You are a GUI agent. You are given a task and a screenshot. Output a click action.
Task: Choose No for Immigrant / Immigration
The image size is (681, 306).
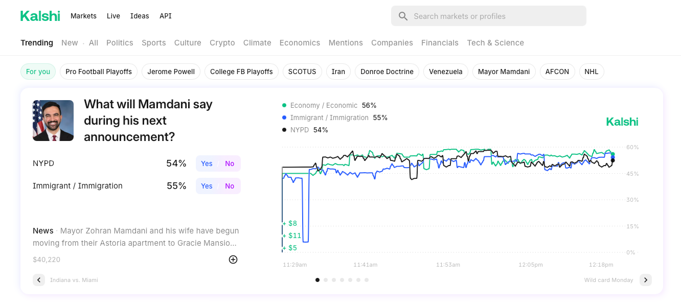tap(230, 186)
